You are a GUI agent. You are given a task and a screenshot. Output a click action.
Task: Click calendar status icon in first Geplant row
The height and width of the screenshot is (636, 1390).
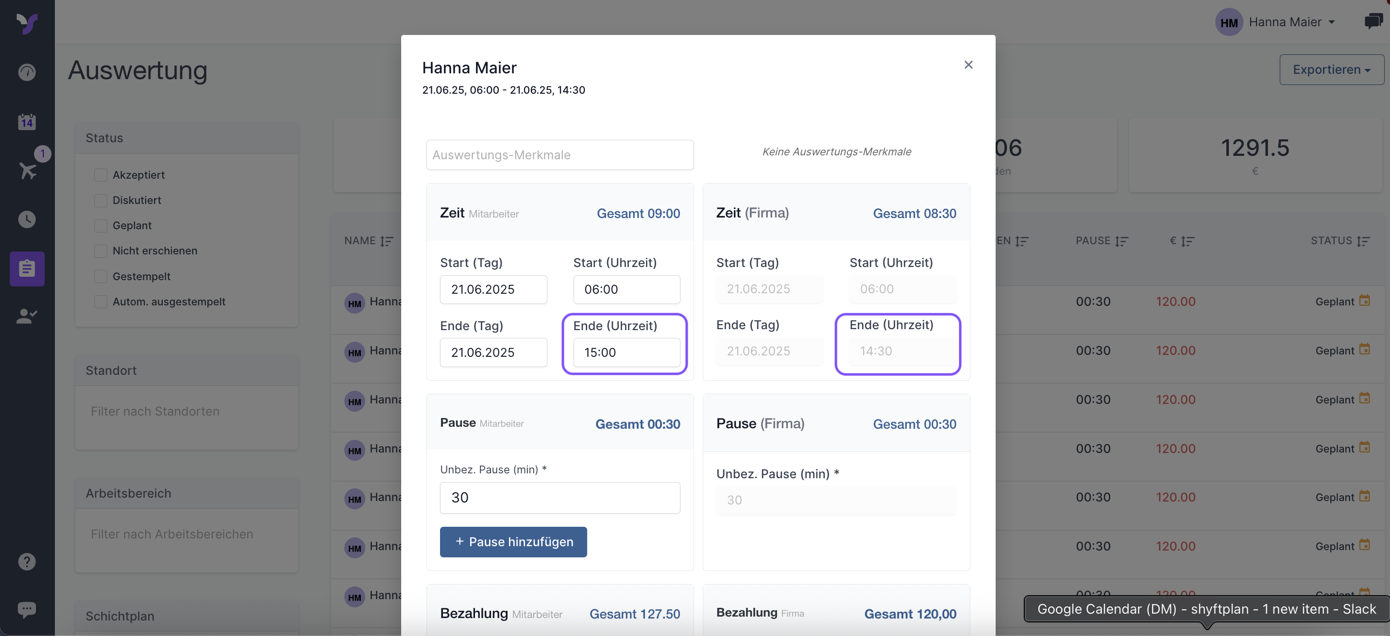pyautogui.click(x=1364, y=301)
